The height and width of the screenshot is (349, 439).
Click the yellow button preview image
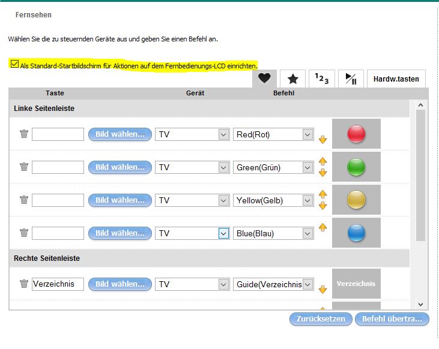coord(356,200)
